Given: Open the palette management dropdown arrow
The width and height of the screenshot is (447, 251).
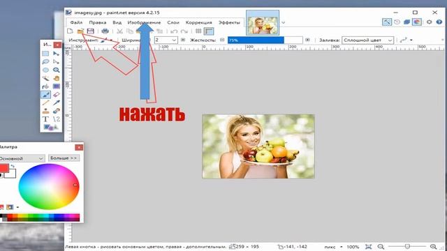Looking at the screenshot, I should coord(17,207).
